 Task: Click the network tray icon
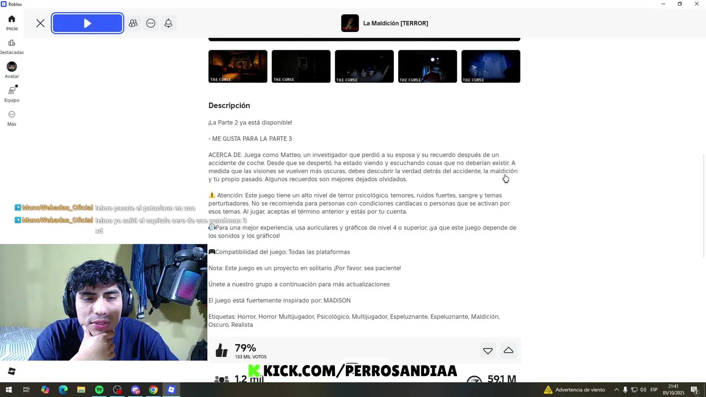(634, 390)
